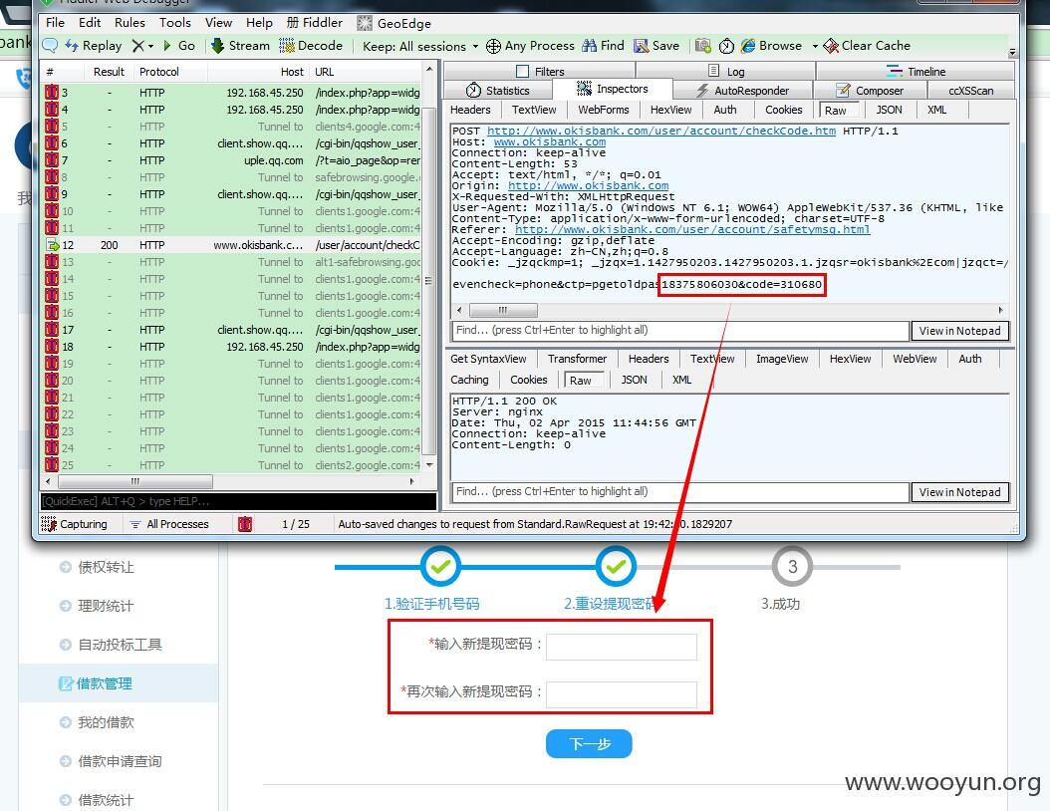Open the Timeline tab
Screen dimensions: 1050x811
point(916,71)
